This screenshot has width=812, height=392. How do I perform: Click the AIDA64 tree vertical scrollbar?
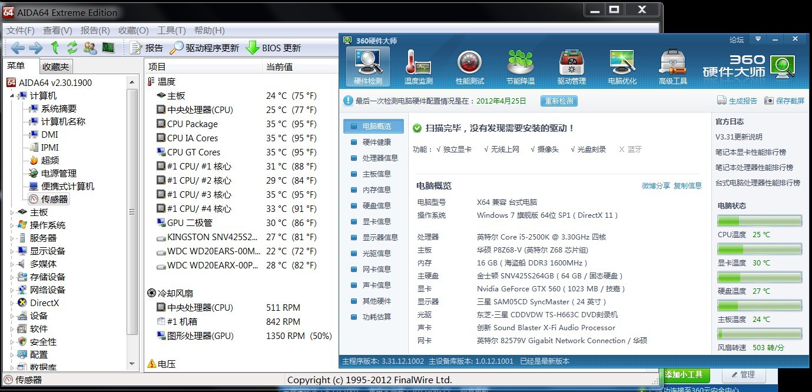[x=132, y=224]
